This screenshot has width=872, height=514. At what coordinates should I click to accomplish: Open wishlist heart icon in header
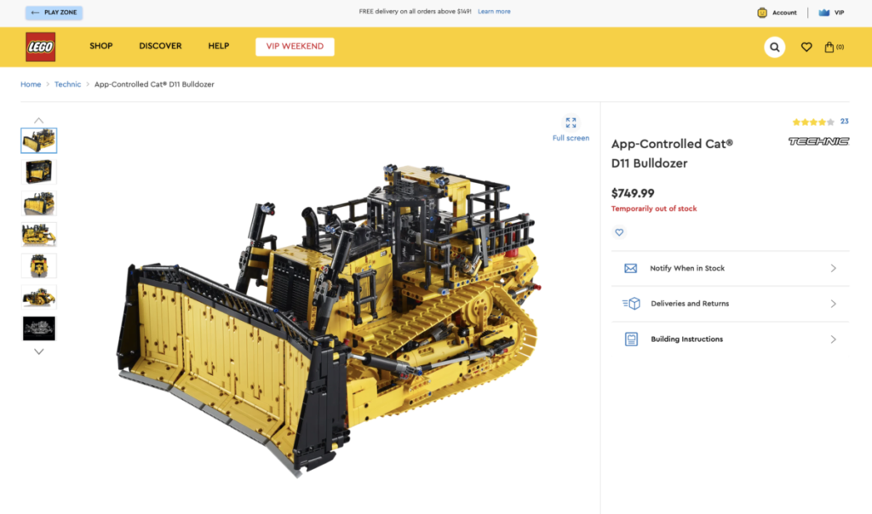(806, 48)
